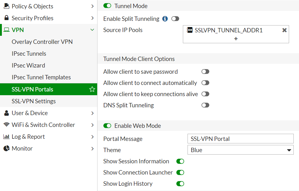299x191 pixels.
Task: Click the Monitor pie chart icon
Action: coord(7,148)
